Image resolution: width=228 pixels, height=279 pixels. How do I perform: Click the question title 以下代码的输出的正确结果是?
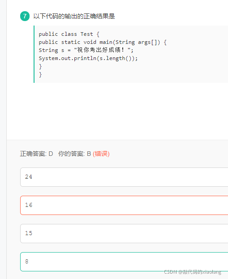[74, 16]
